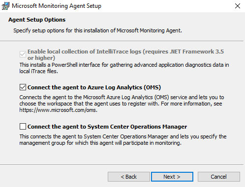Go to the next step with Next >
The width and height of the screenshot is (245, 187).
coord(172,177)
